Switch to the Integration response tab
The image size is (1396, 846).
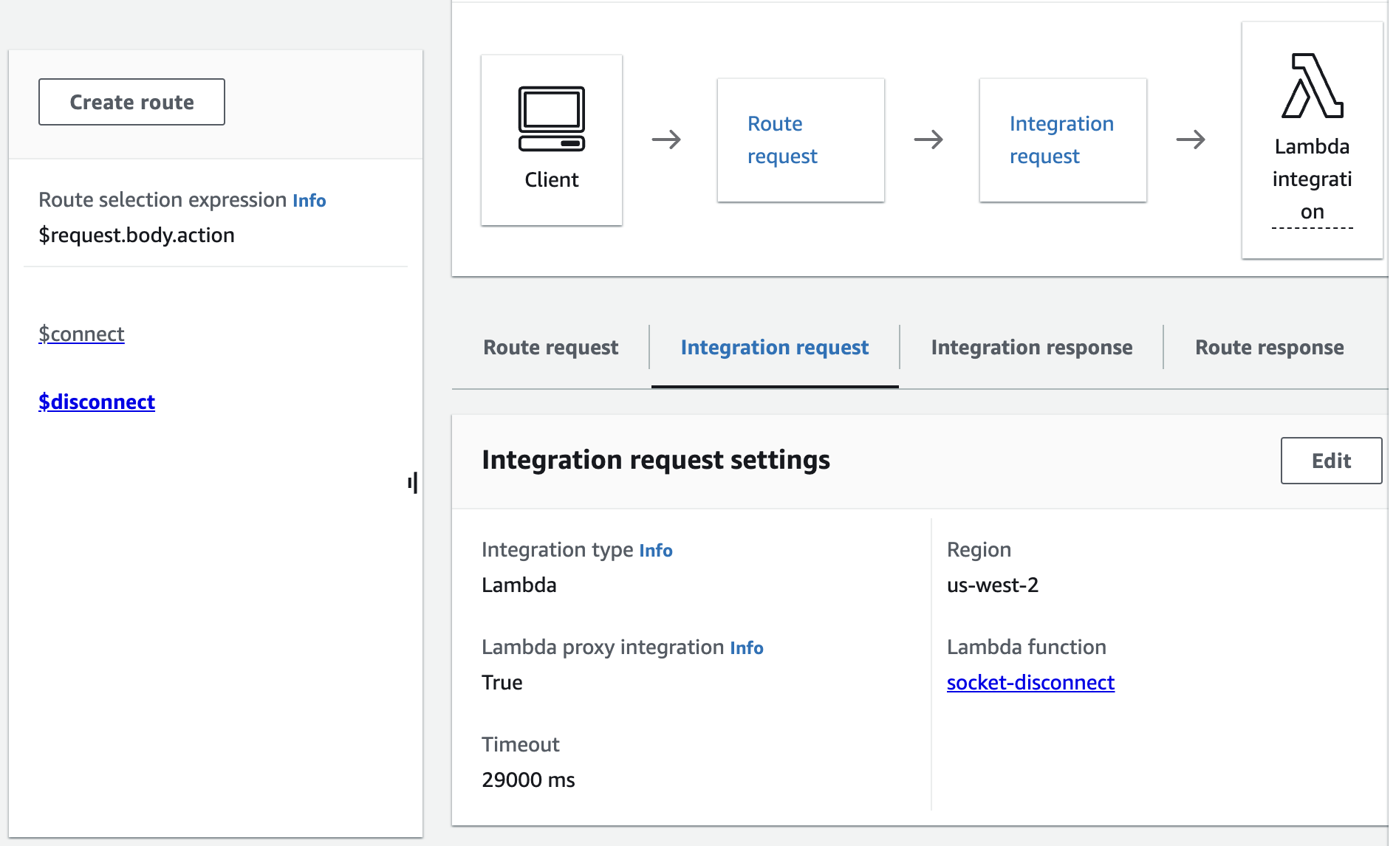(x=1031, y=348)
